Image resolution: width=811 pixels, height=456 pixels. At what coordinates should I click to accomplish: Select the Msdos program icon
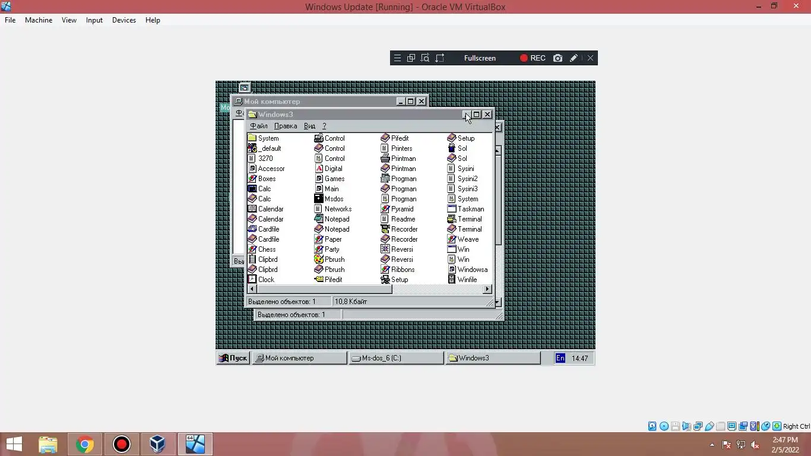[329, 199]
